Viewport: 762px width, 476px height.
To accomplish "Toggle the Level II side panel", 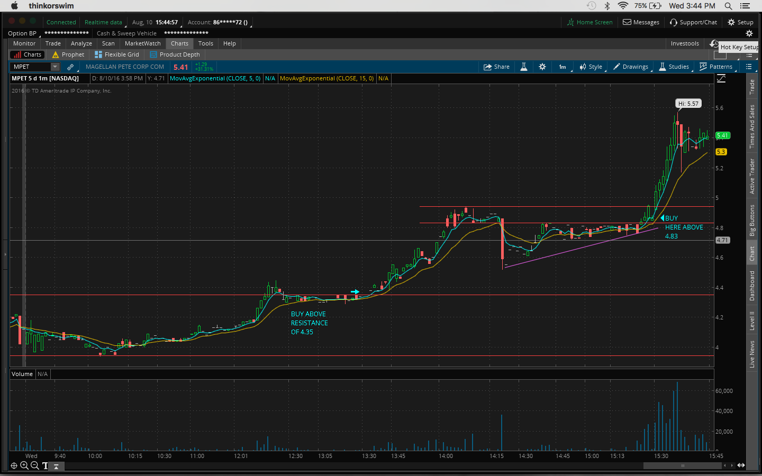I will [x=752, y=321].
